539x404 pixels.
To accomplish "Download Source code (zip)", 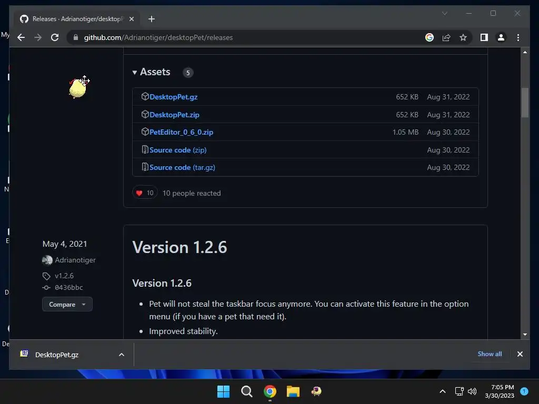I will click(178, 150).
